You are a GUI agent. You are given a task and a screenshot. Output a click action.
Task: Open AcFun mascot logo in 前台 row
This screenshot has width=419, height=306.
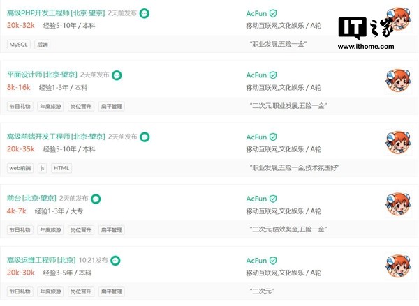click(x=398, y=204)
